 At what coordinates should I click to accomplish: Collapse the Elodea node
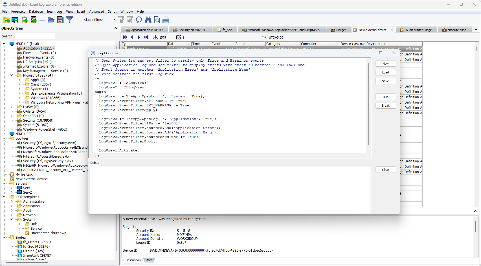point(4,237)
